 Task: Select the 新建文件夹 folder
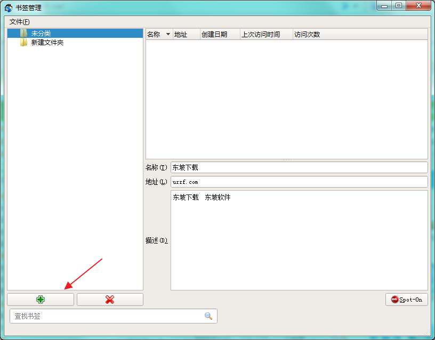tap(75, 43)
